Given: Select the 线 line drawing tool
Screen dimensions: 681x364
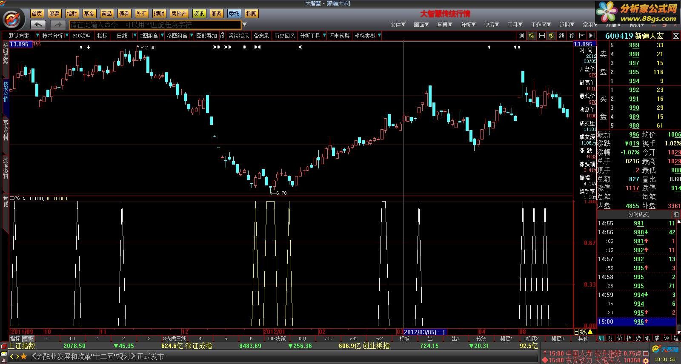Looking at the screenshot, I should 562,36.
